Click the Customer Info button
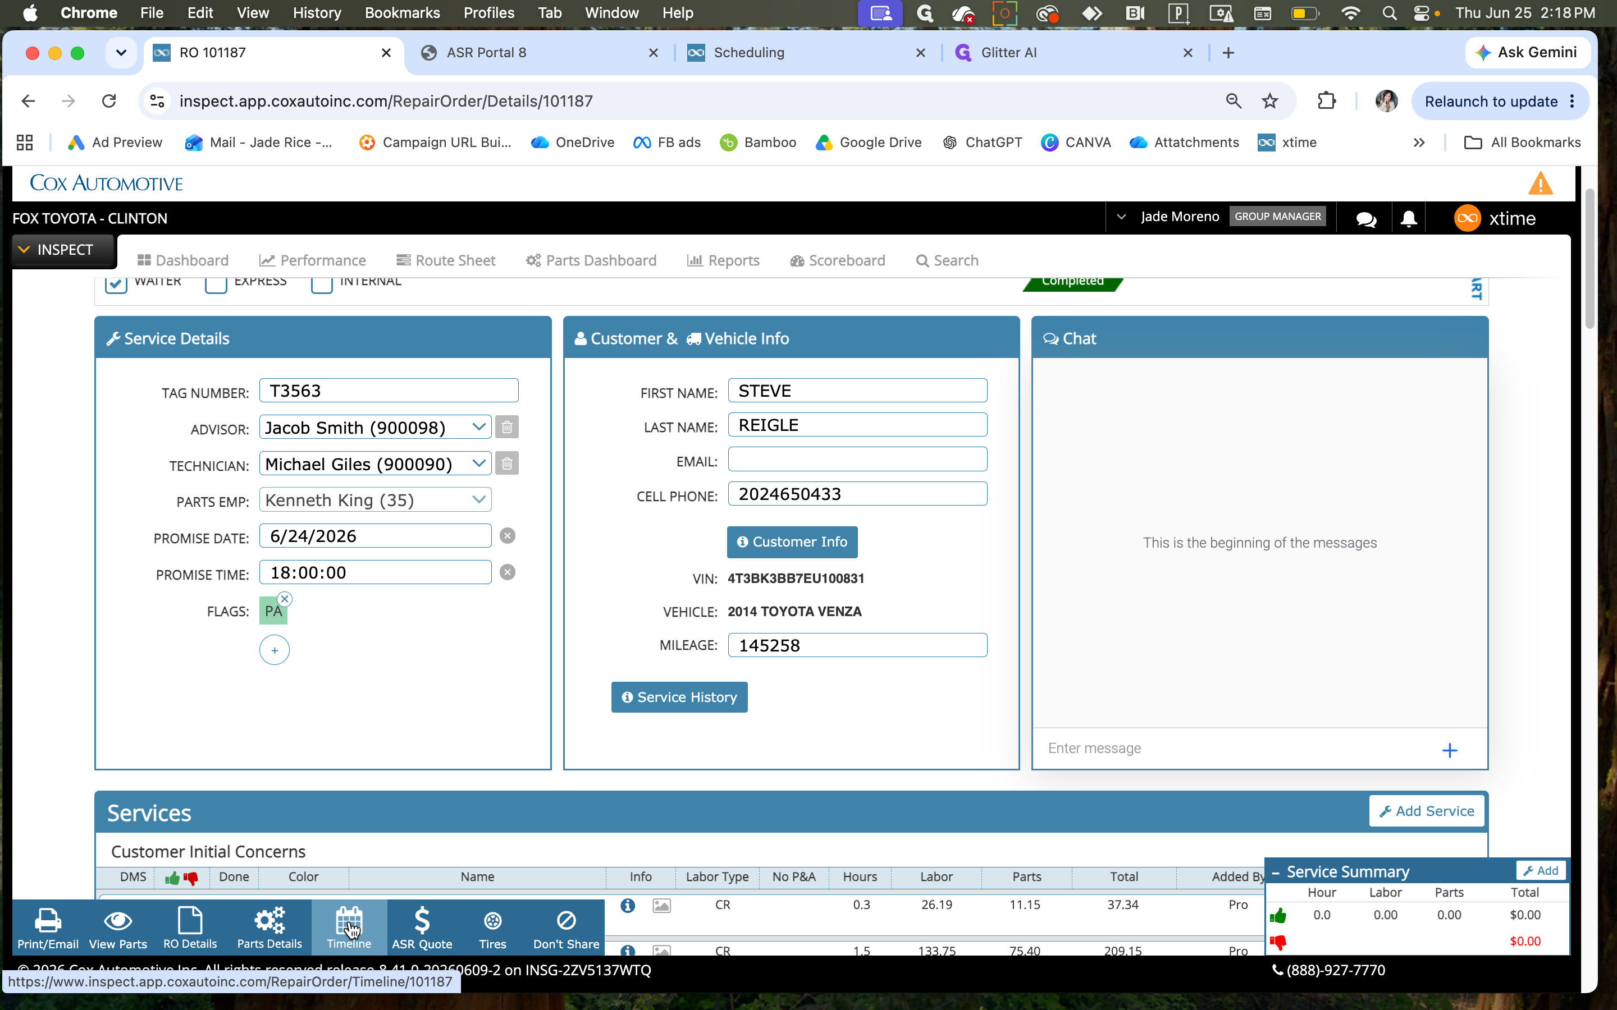The image size is (1617, 1010). coord(792,541)
